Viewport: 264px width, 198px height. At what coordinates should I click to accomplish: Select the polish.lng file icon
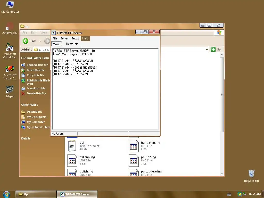pos(72,173)
